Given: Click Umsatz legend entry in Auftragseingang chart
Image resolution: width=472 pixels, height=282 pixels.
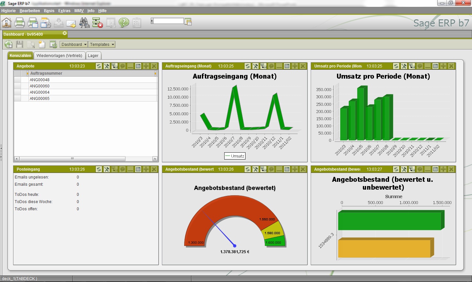Looking at the screenshot, I should pyautogui.click(x=235, y=156).
